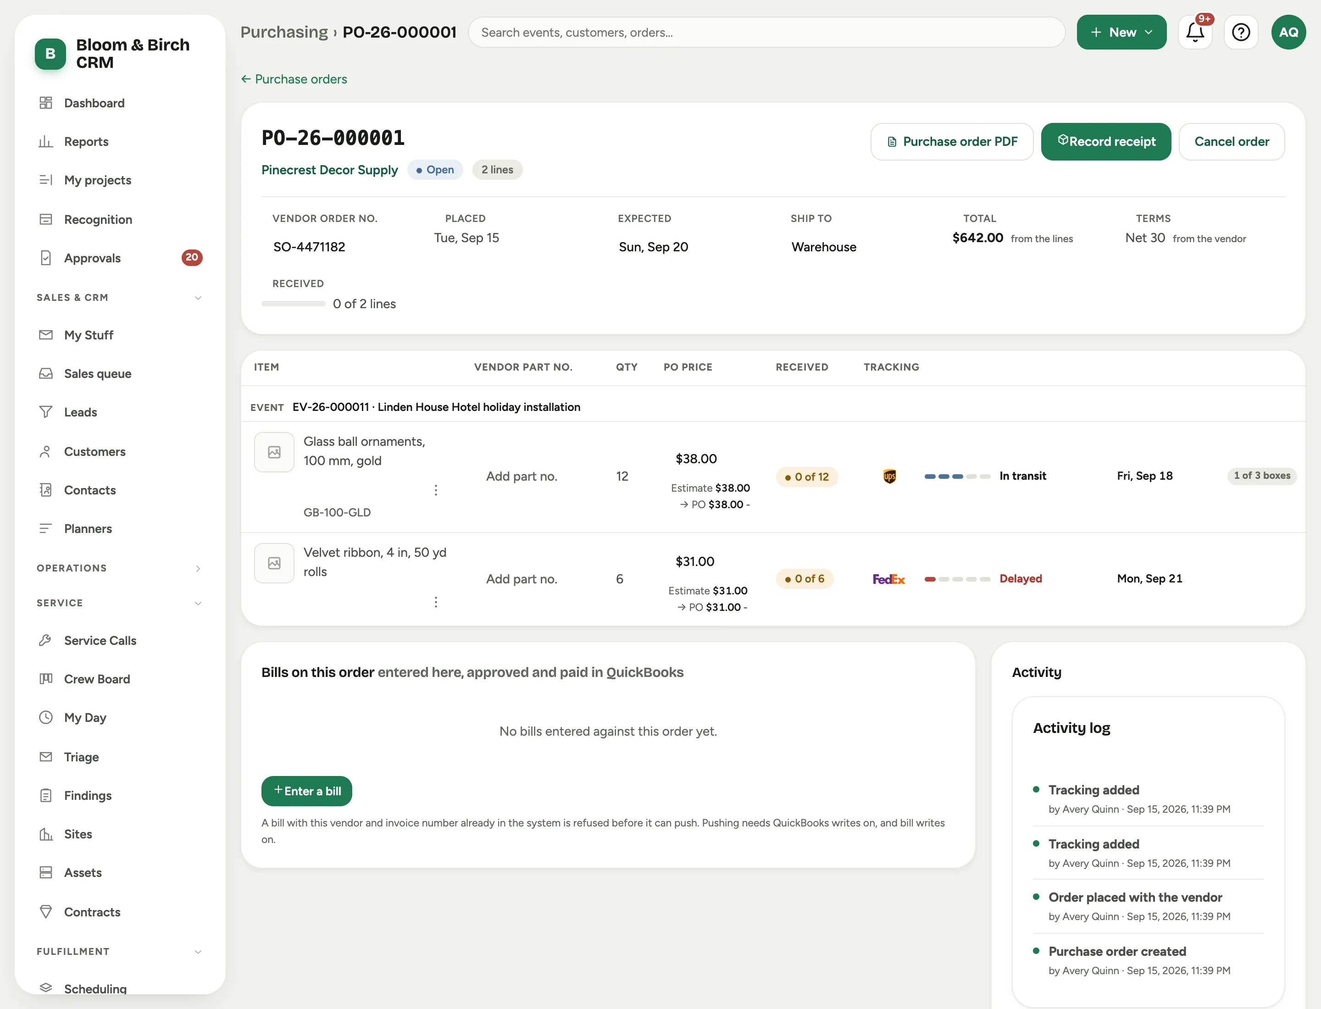This screenshot has height=1009, width=1321.
Task: Click the Sales queue inbox icon
Action: click(46, 374)
